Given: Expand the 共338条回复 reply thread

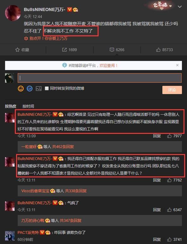Looking at the screenshot, I should click(x=76, y=191).
